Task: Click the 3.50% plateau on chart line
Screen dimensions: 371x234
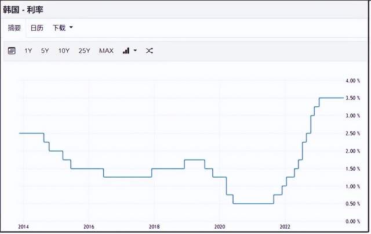Action: tap(331, 98)
